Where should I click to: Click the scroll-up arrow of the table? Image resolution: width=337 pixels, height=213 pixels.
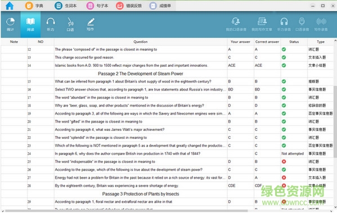pyautogui.click(x=335, y=40)
